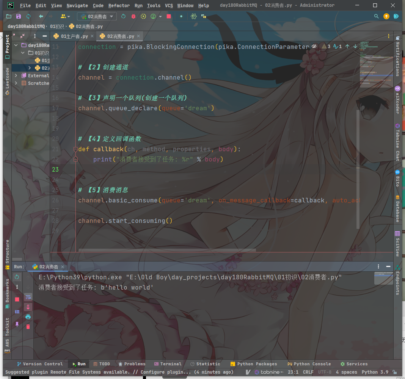This screenshot has width=405, height=379.
Task: Clear all output with trash icon
Action: pos(28,327)
